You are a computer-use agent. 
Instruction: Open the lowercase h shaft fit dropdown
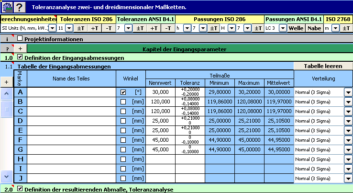[187, 28]
